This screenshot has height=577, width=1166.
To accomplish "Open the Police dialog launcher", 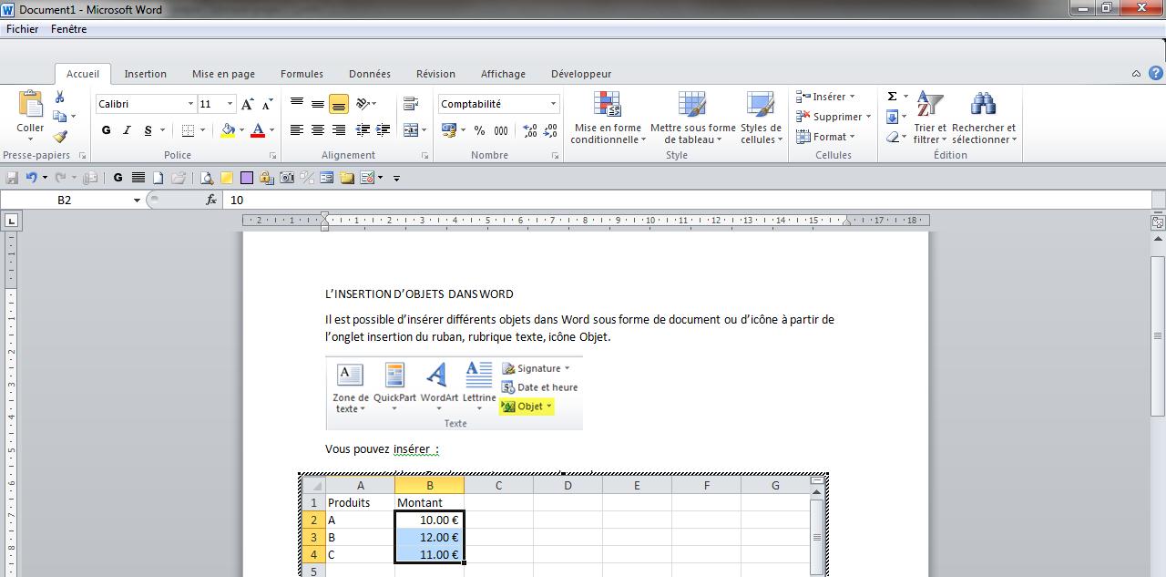I will (x=271, y=156).
